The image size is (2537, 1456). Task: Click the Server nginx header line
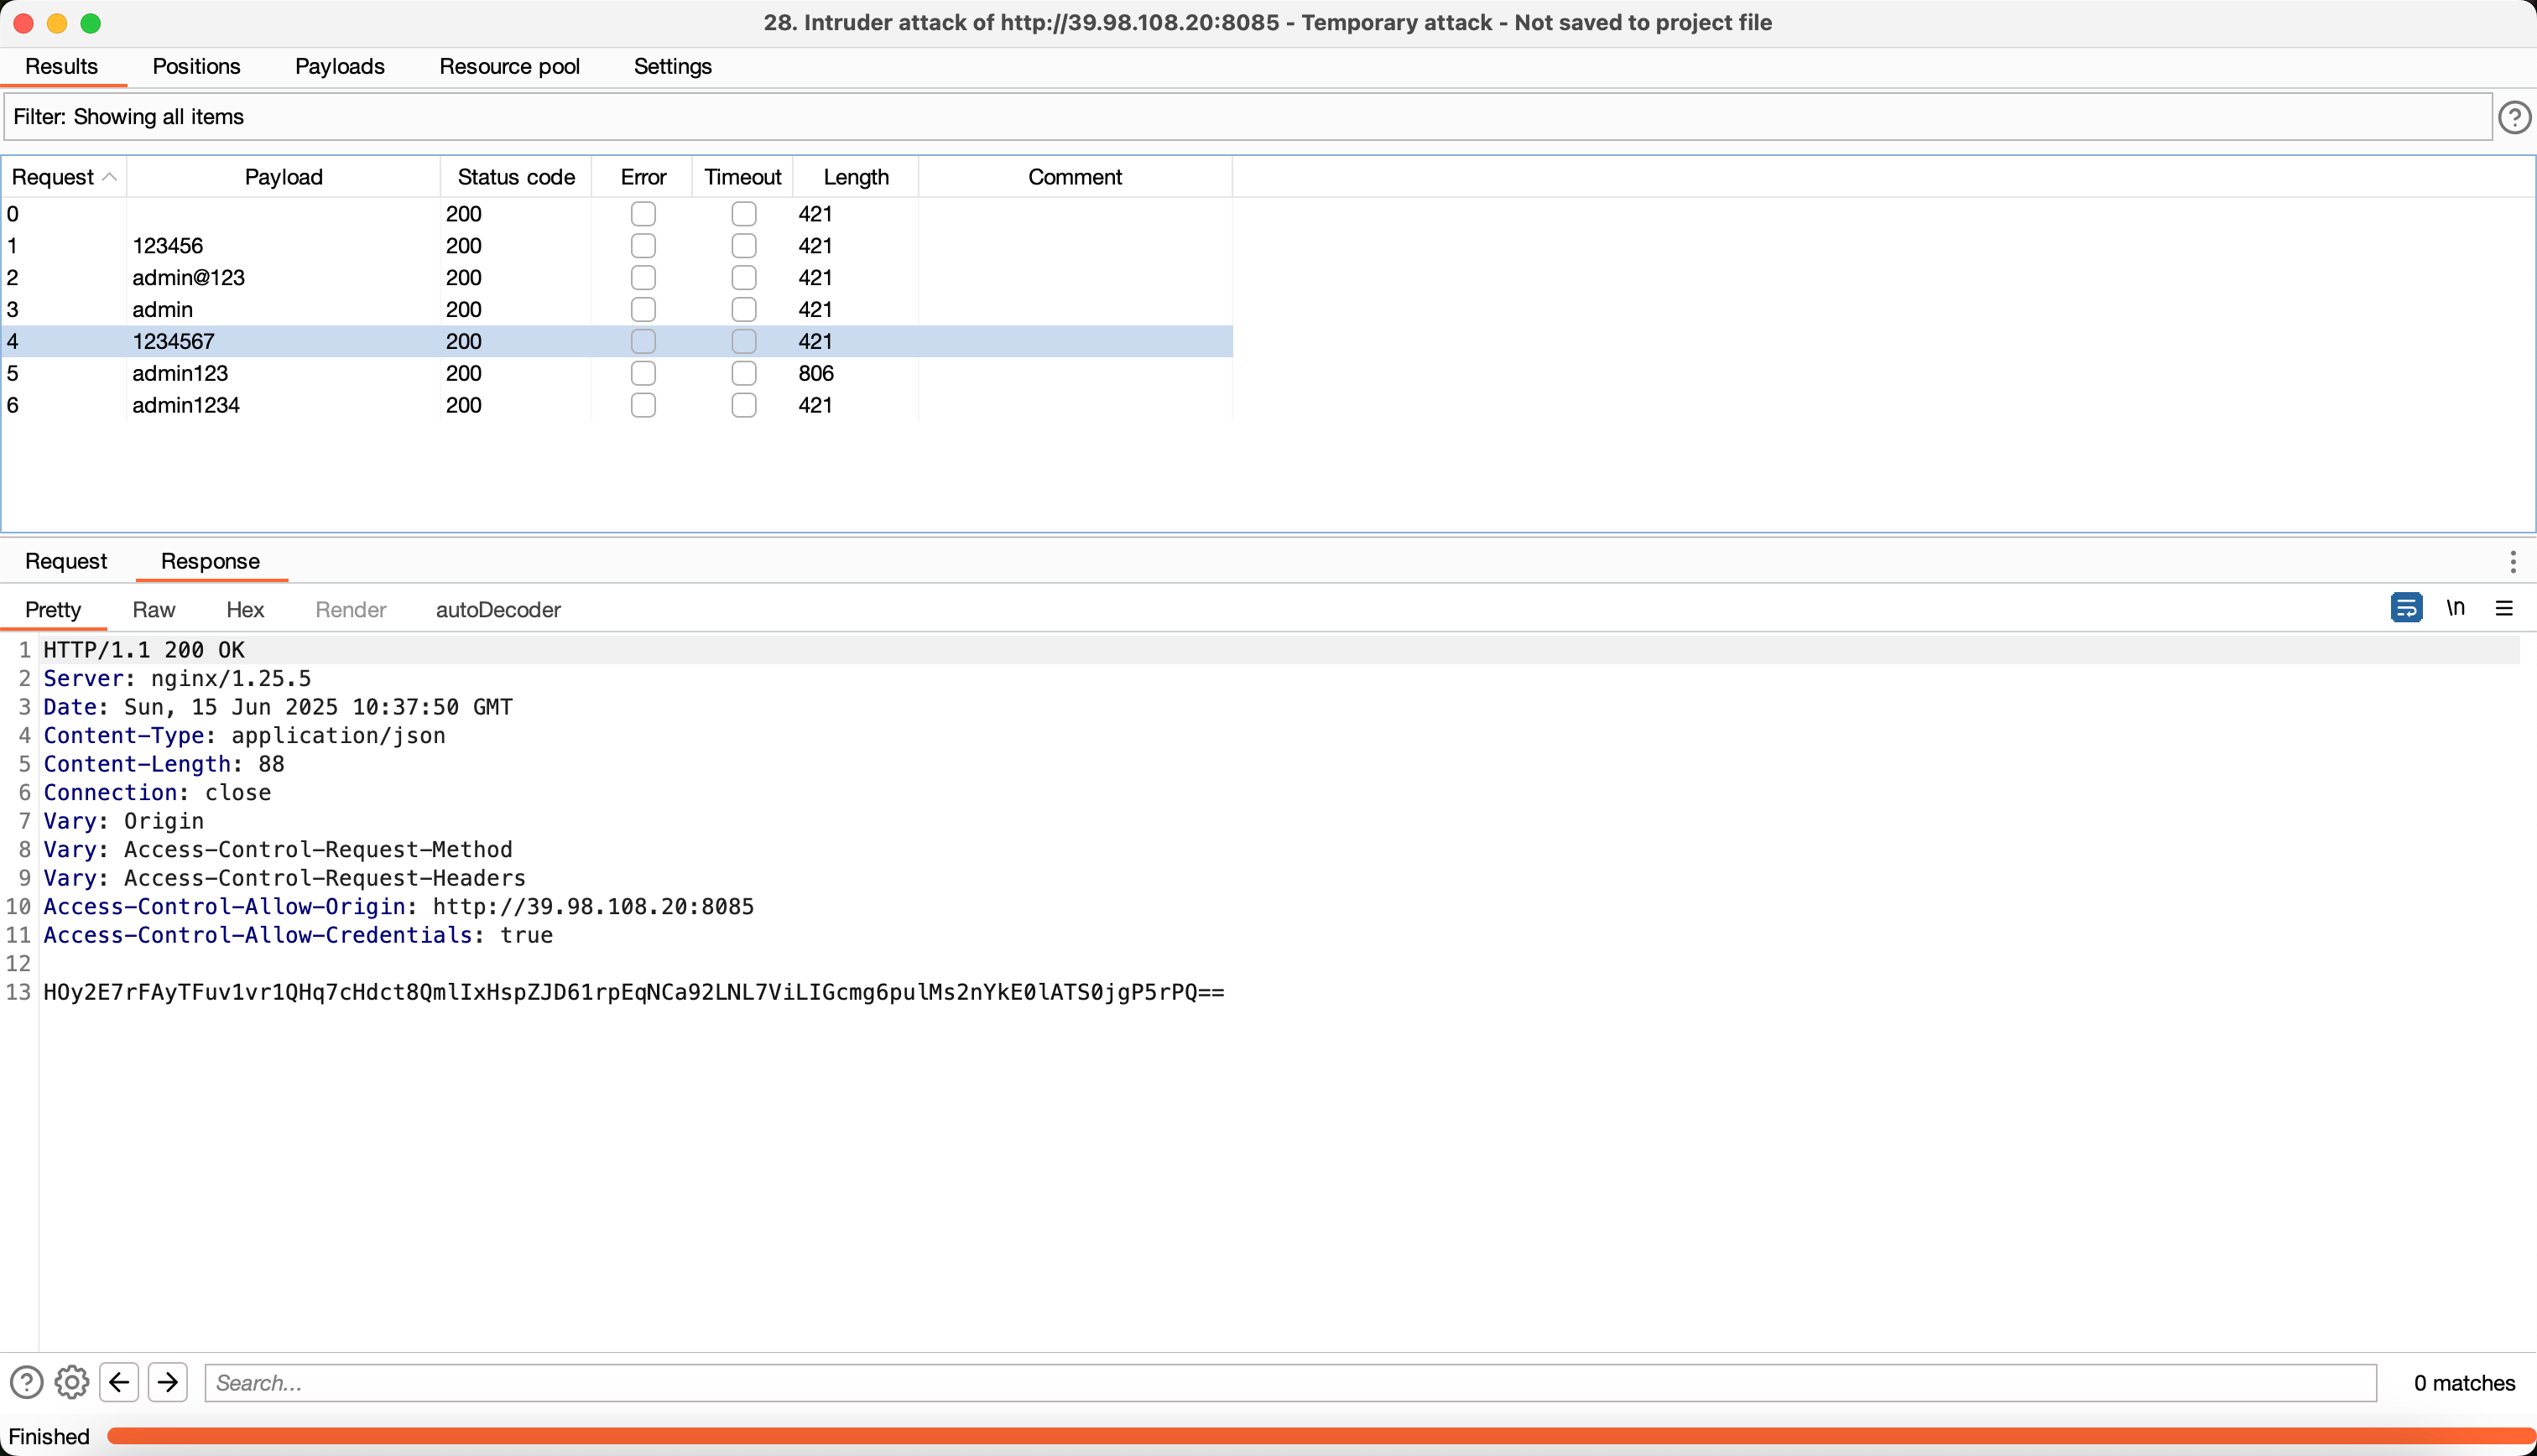coord(177,678)
